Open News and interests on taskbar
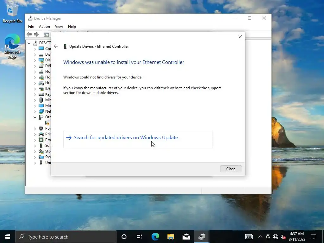Viewport: 324px width, 243px height. [x=249, y=237]
